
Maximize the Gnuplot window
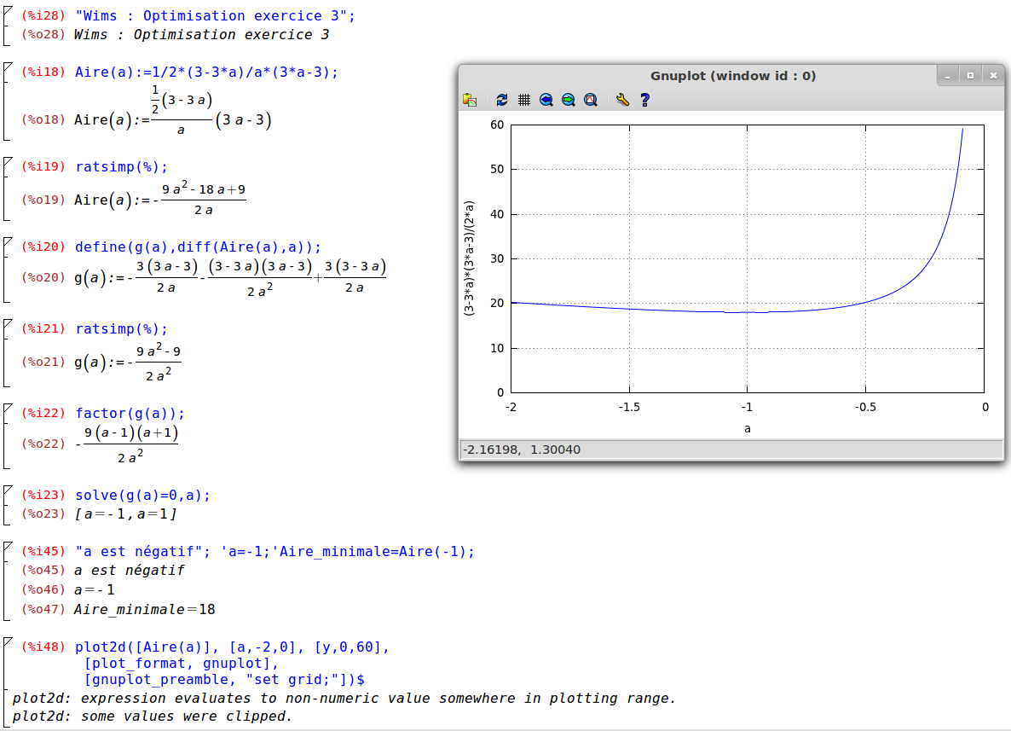pyautogui.click(x=971, y=76)
